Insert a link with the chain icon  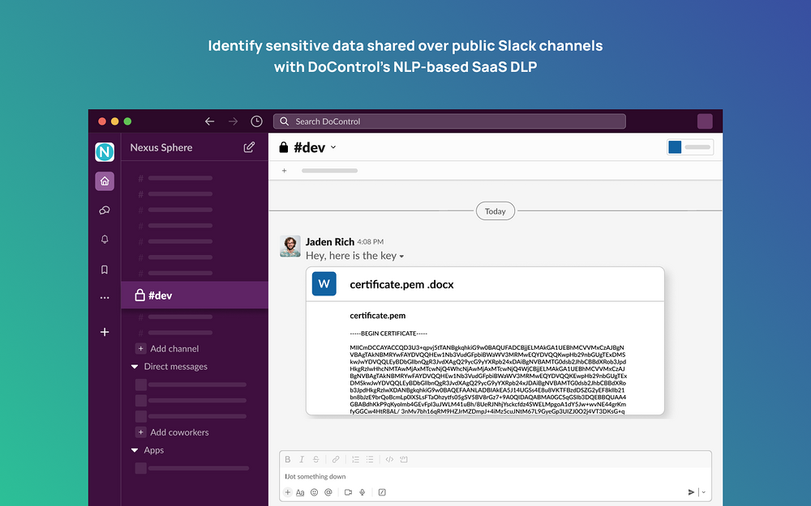[336, 460]
